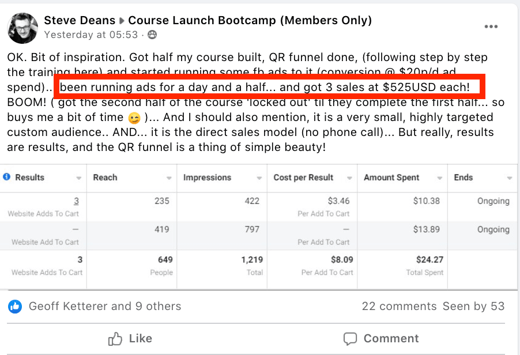Click the group members privacy icon

pos(152,35)
